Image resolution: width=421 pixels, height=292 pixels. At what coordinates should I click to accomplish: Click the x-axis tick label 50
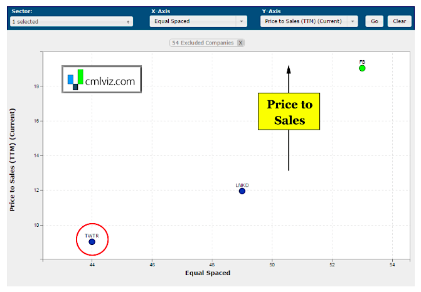[x=272, y=265]
